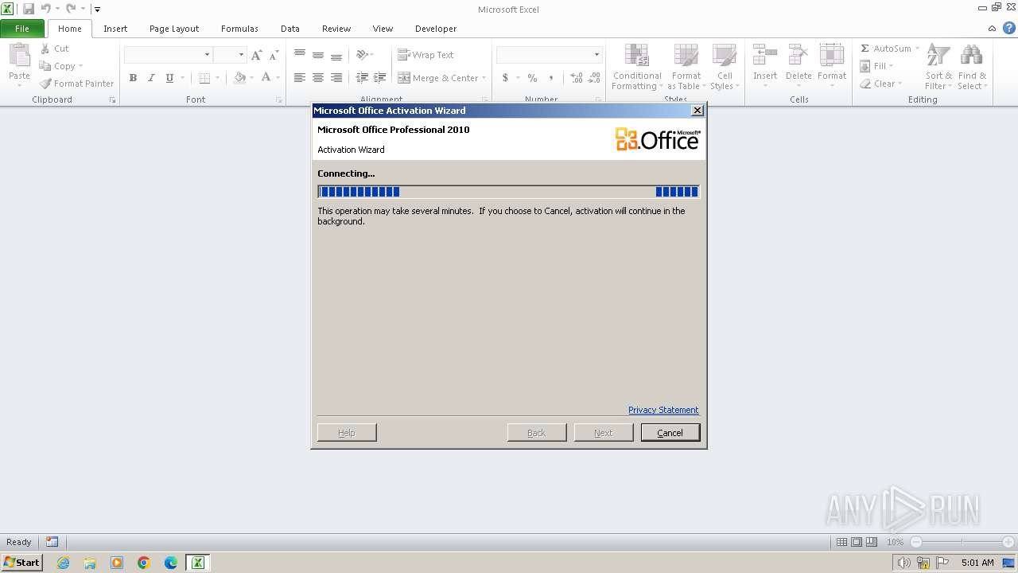Click Sort & Filter icon

(938, 56)
